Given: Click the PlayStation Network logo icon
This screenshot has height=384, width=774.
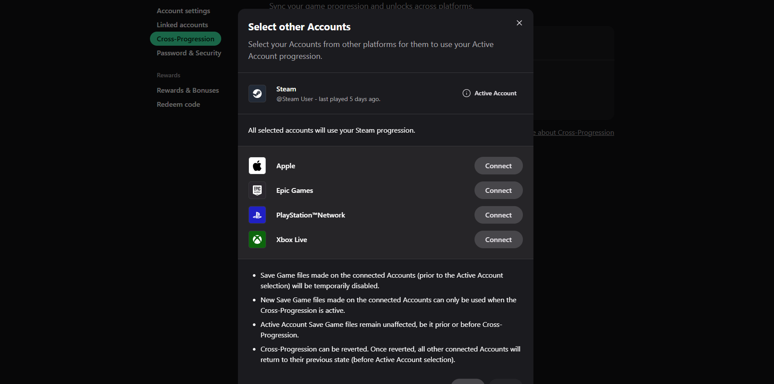Looking at the screenshot, I should pos(257,215).
